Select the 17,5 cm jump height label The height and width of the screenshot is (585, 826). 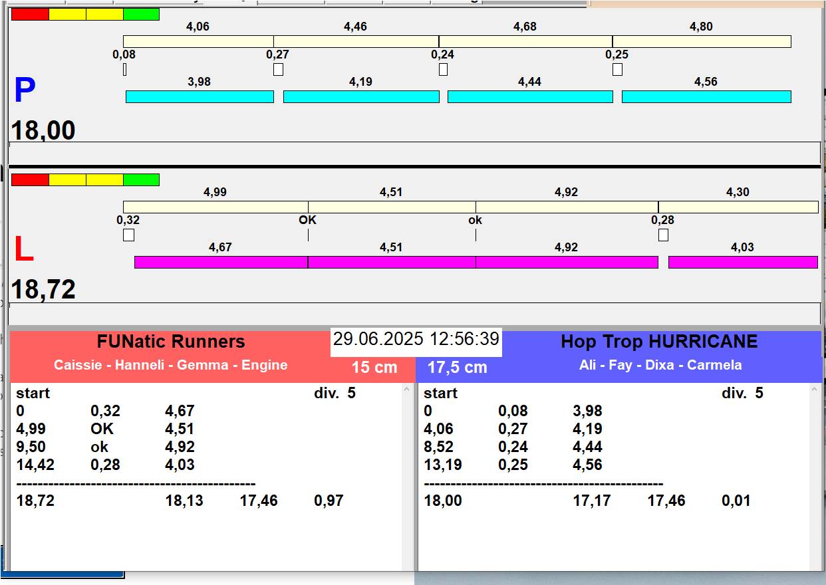tap(457, 368)
